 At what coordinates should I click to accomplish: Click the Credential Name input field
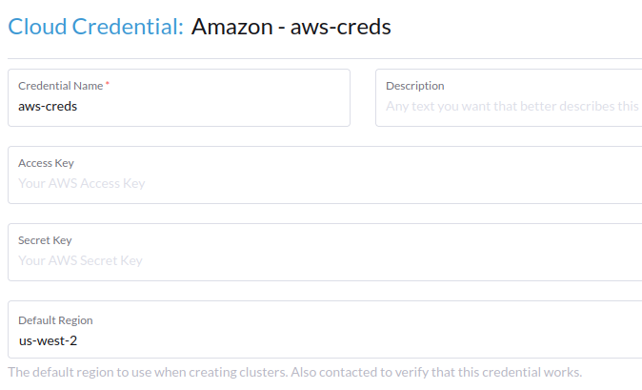179,107
